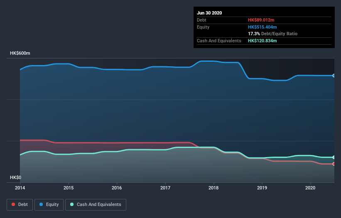The image size is (341, 218).
Task: Click the HK$600m y-axis label
Action: coord(20,53)
